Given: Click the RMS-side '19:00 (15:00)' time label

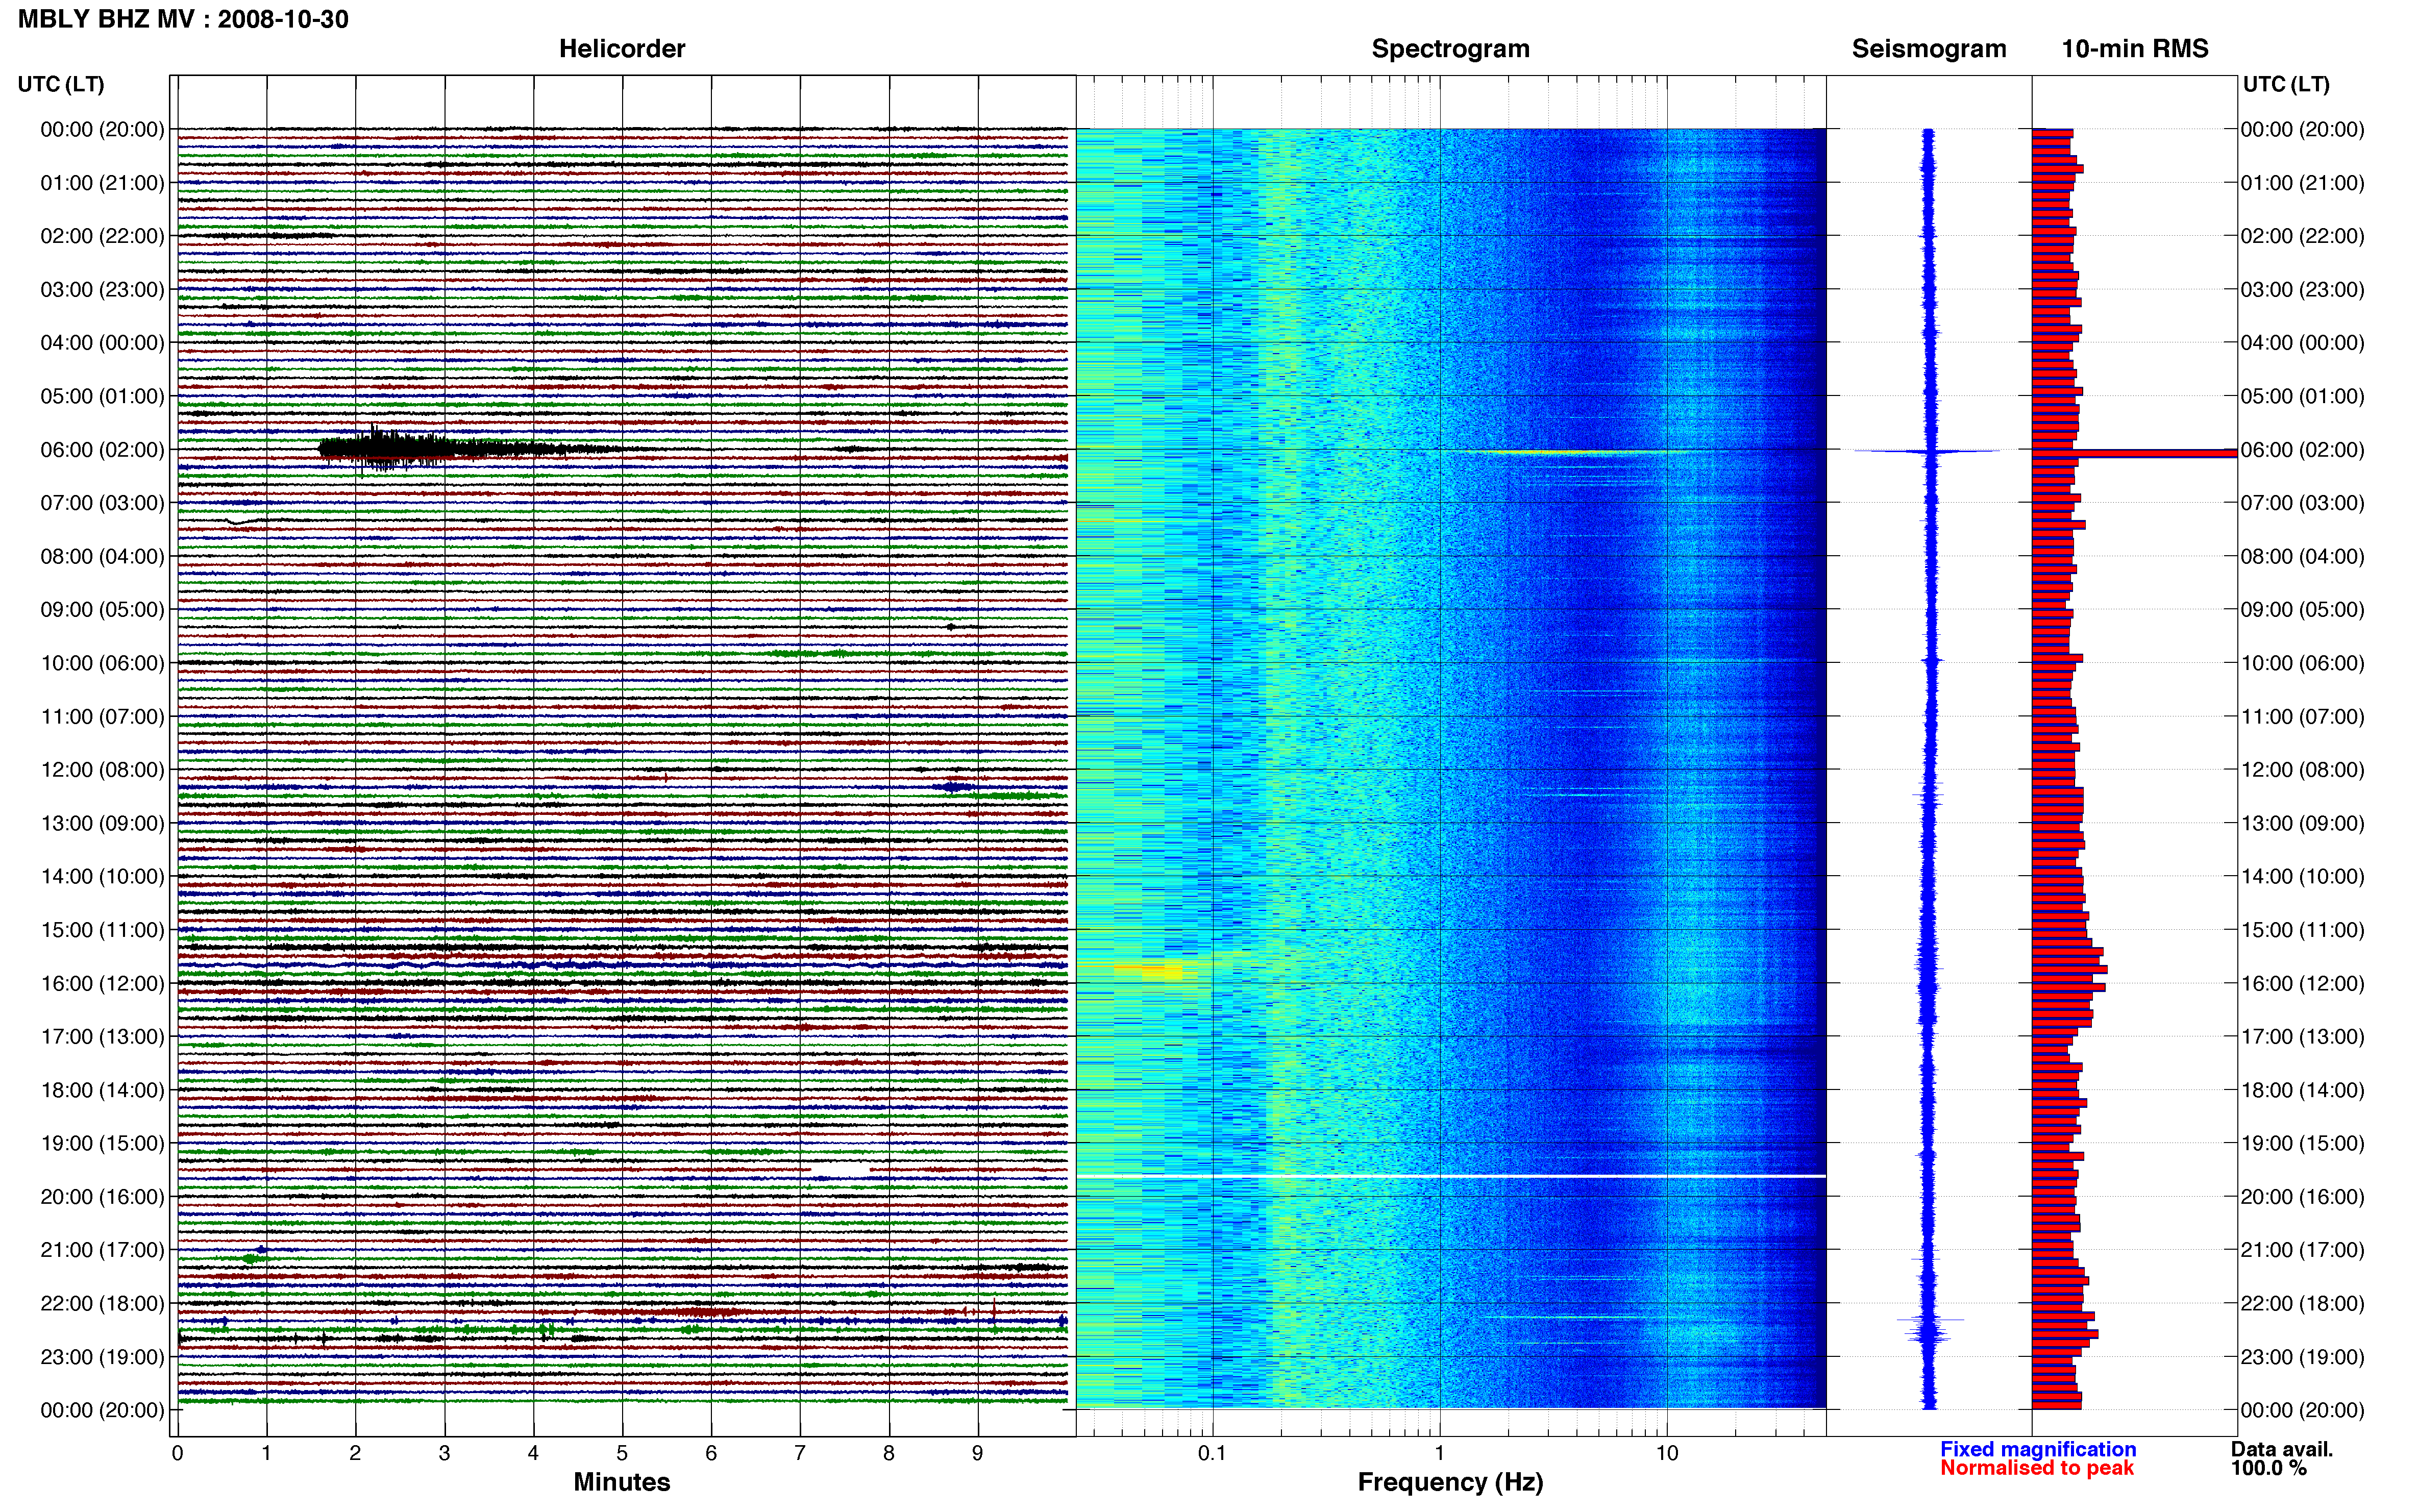Looking at the screenshot, I should click(x=2303, y=1144).
